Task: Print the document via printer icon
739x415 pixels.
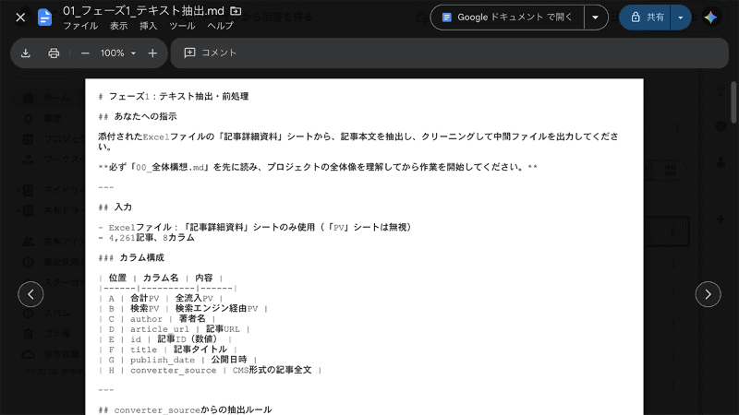Action: click(54, 53)
